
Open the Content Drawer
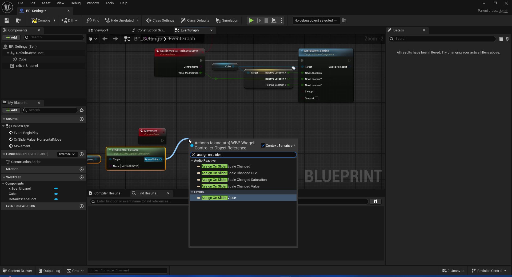[17, 271]
